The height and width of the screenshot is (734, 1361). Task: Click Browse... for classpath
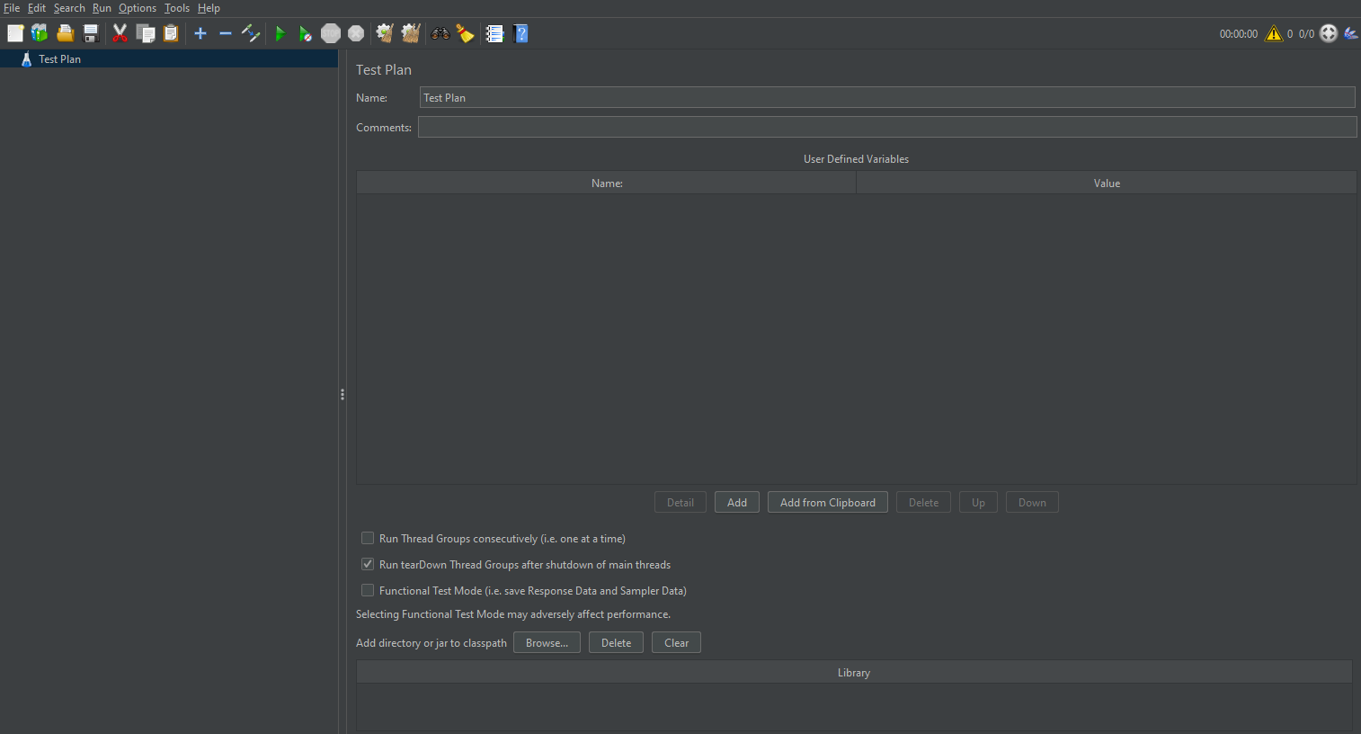(x=547, y=642)
